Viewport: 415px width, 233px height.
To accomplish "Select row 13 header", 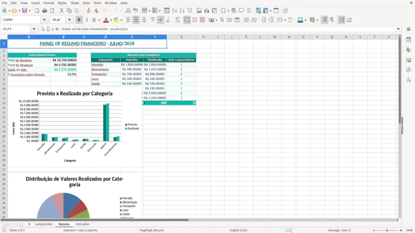I will [4, 103].
